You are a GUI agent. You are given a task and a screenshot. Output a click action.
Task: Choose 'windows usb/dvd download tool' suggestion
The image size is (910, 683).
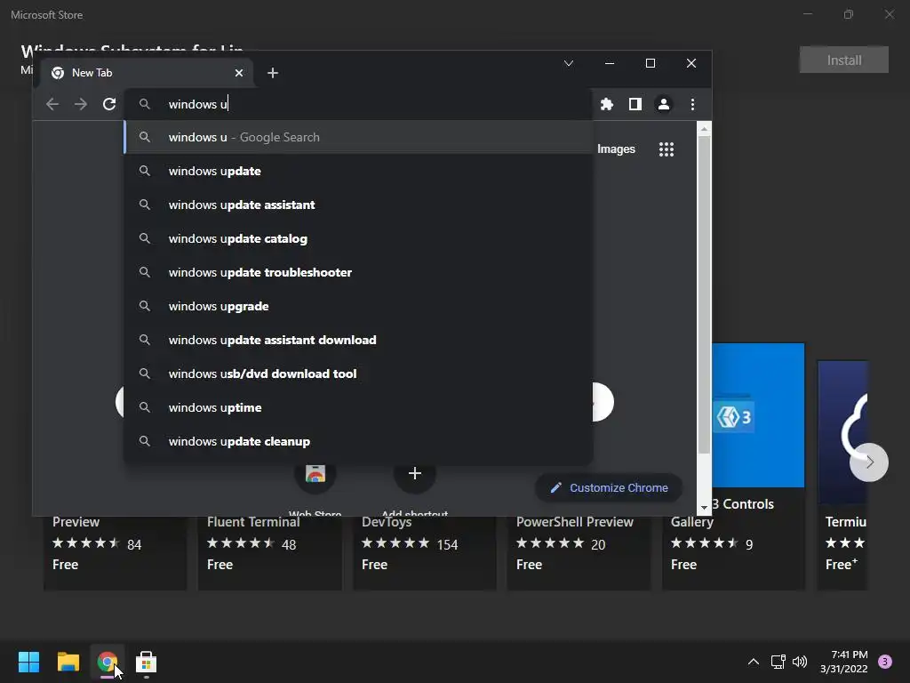[x=359, y=374]
